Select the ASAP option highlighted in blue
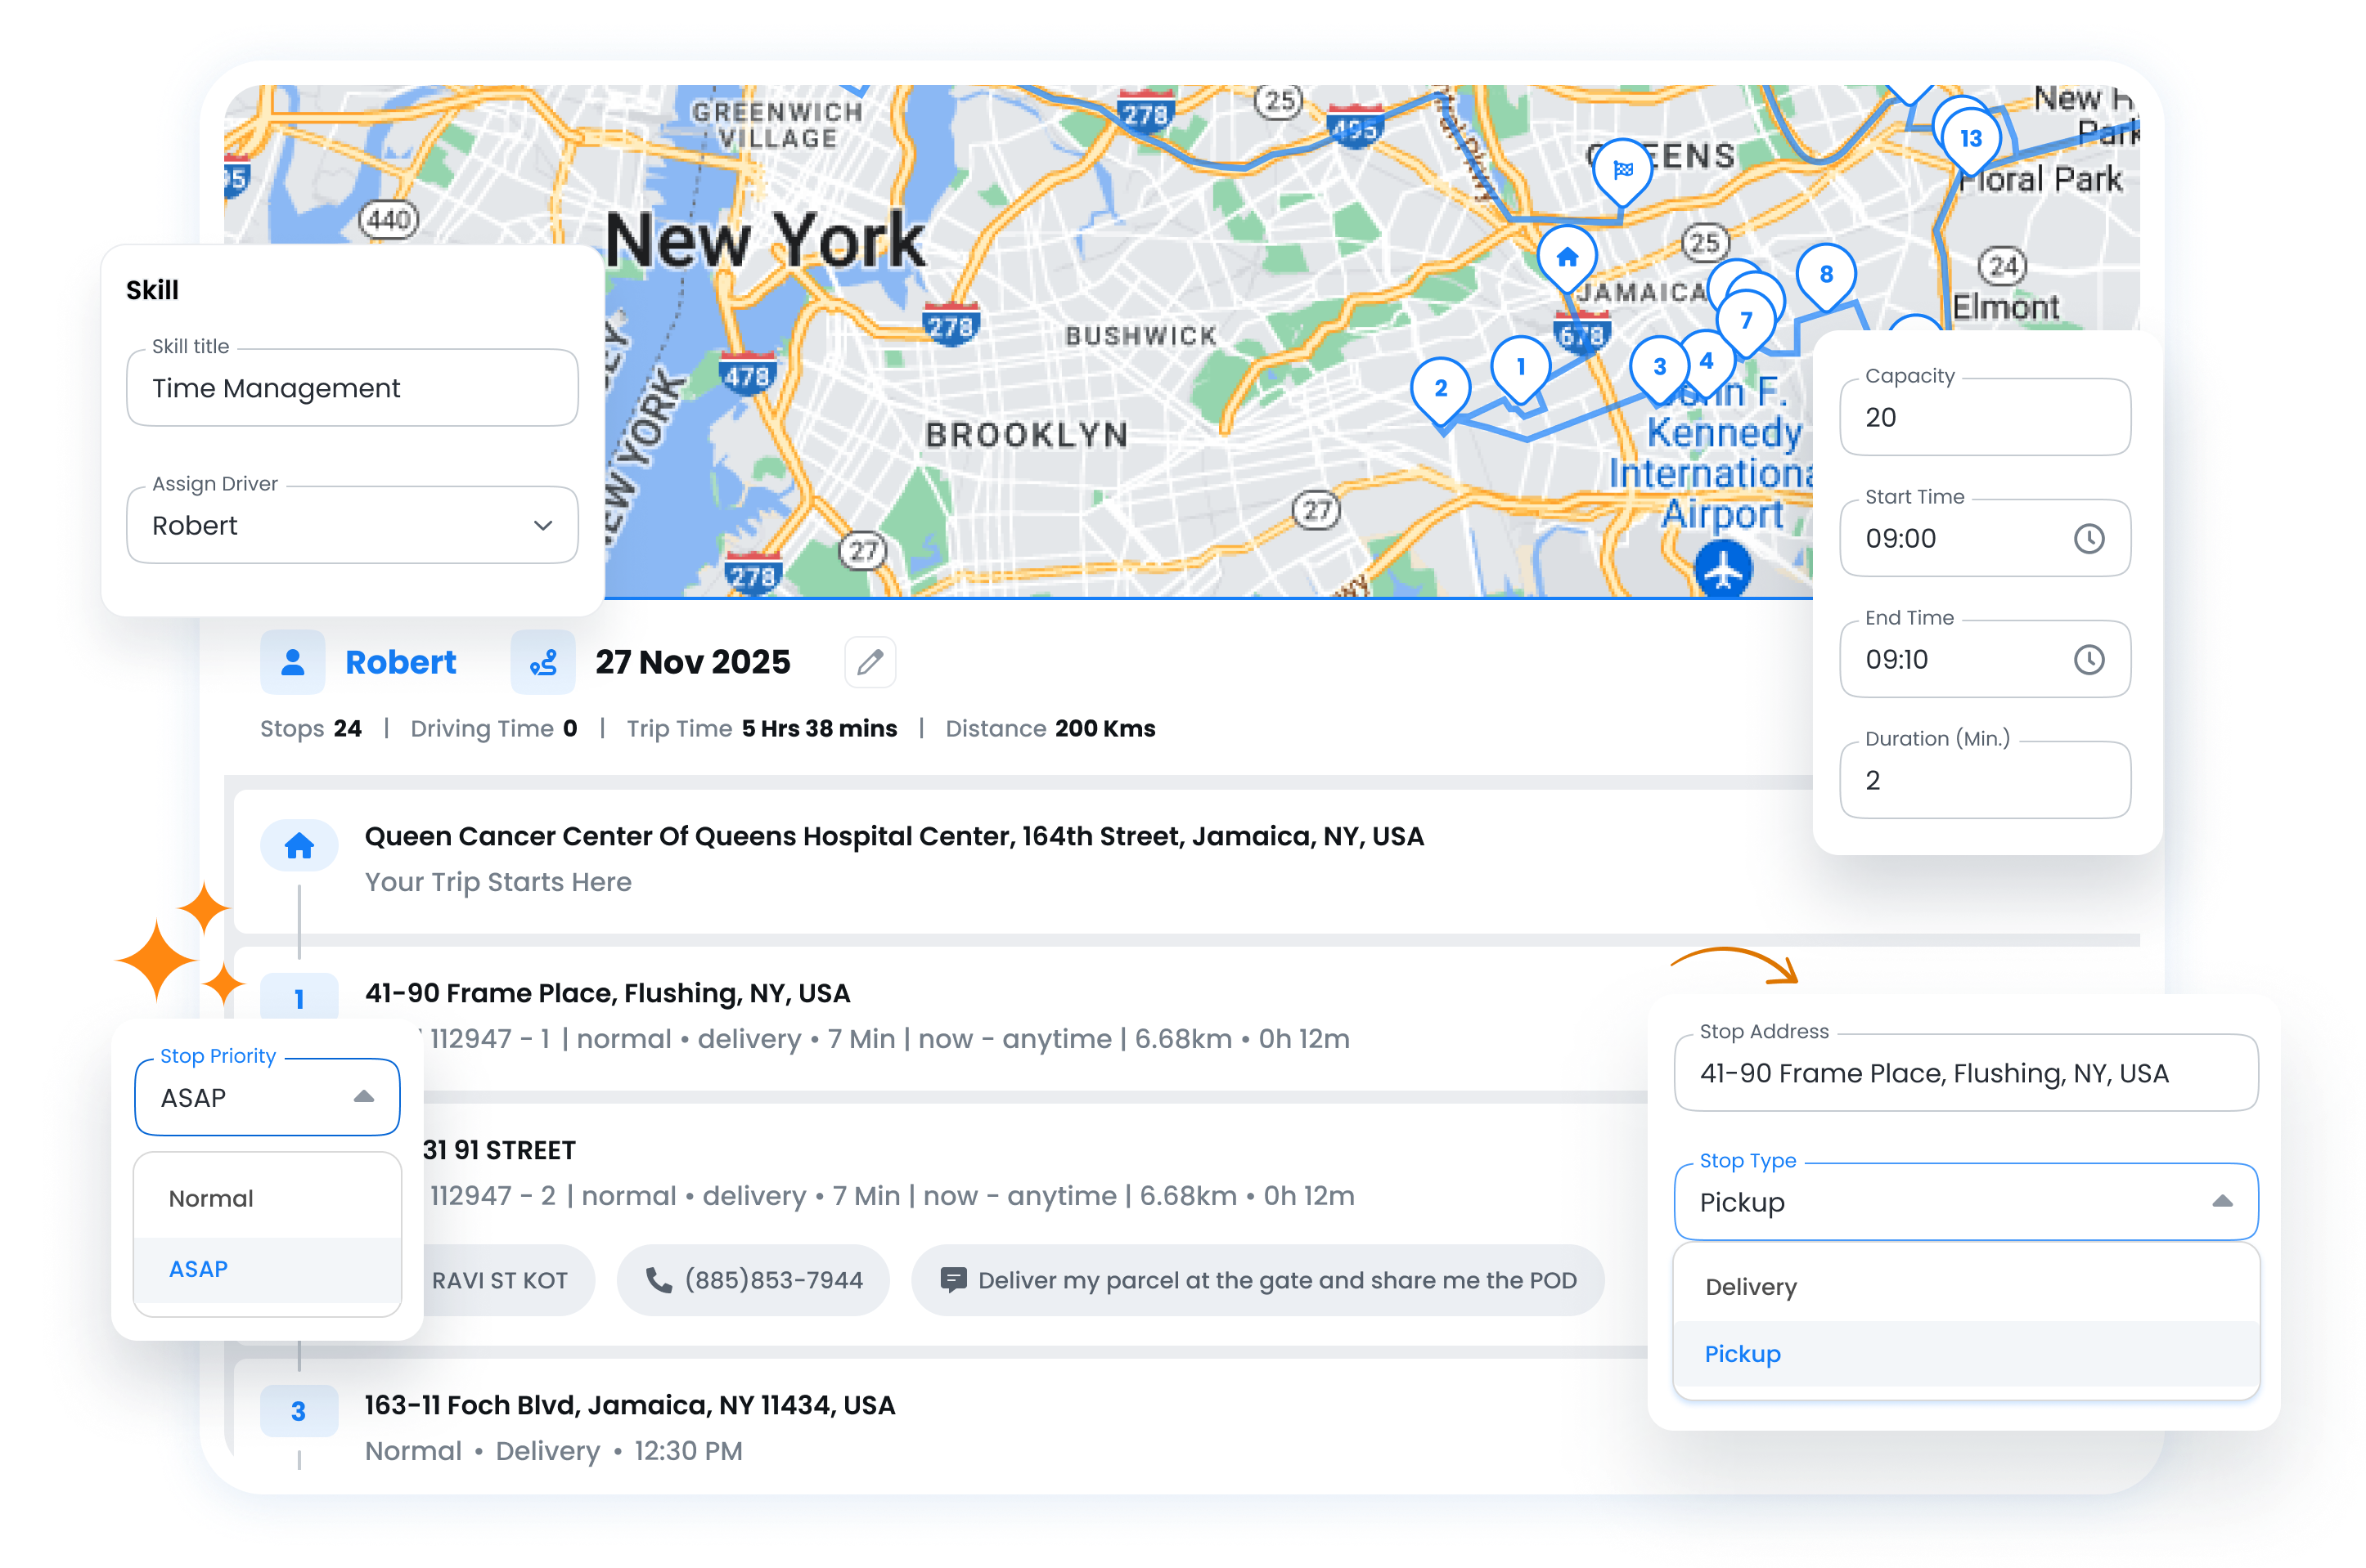Image resolution: width=2366 pixels, height=1568 pixels. point(197,1269)
